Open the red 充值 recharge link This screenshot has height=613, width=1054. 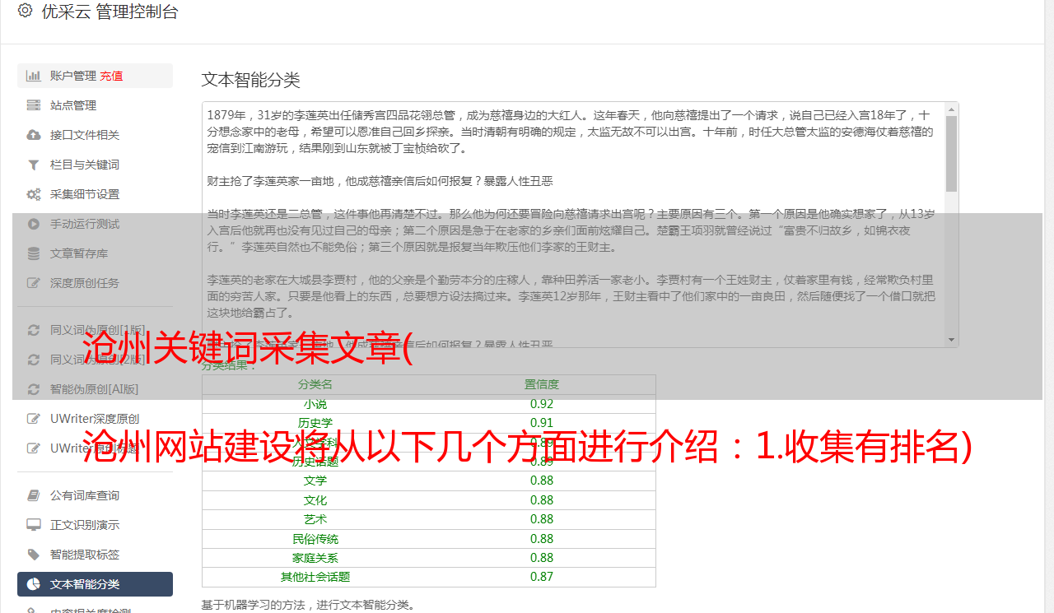(112, 76)
